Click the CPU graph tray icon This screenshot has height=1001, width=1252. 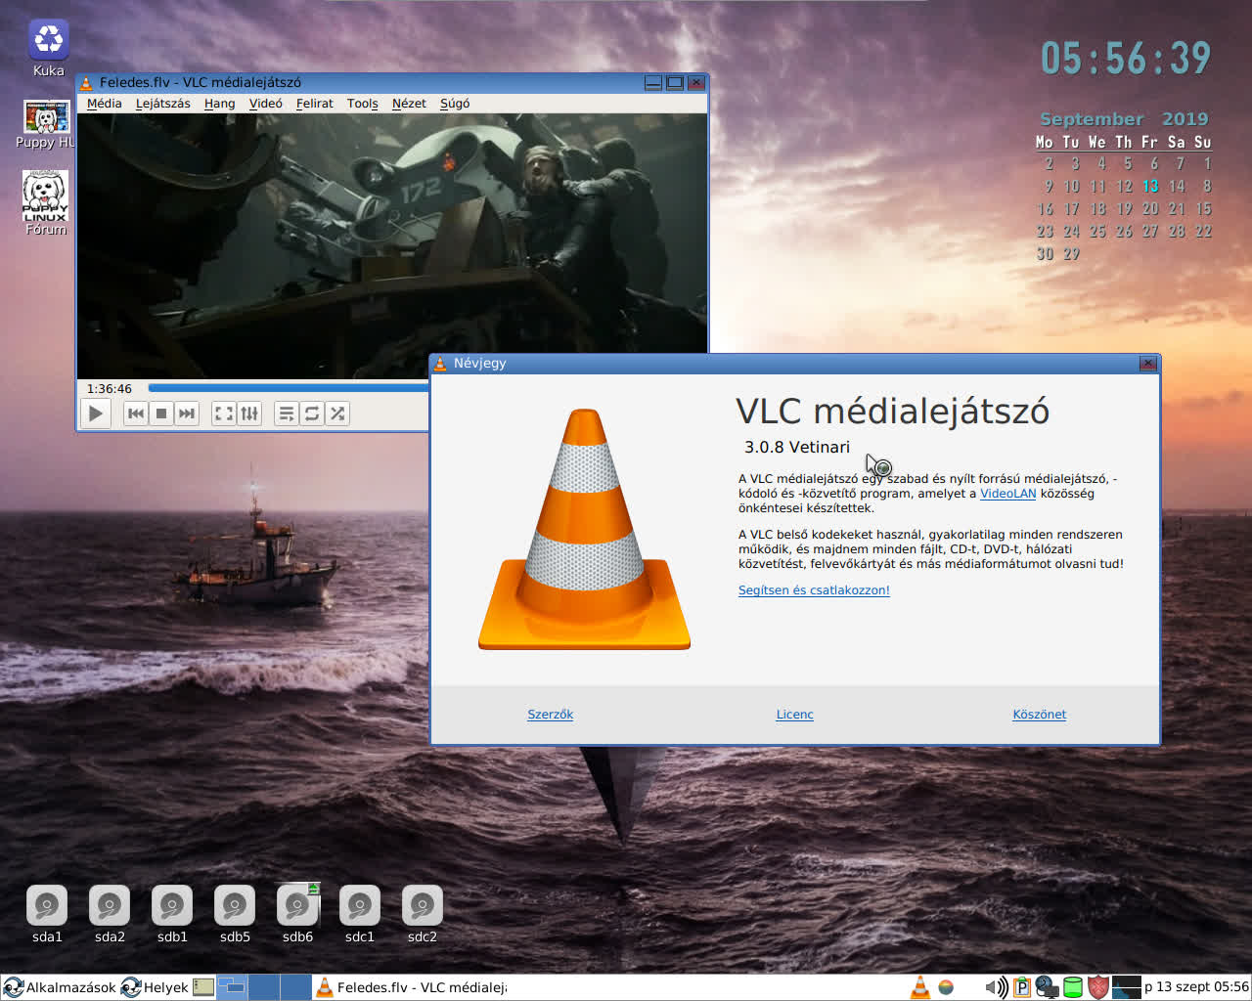coord(1127,987)
